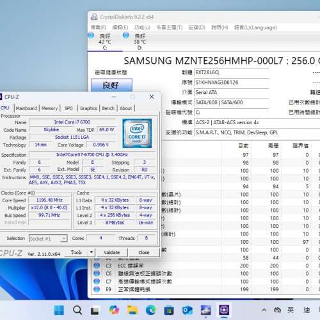Click the SATA/600 | SATA/600 transfer mode field
The width and height of the screenshot is (320, 320).
pyautogui.click(x=231, y=102)
